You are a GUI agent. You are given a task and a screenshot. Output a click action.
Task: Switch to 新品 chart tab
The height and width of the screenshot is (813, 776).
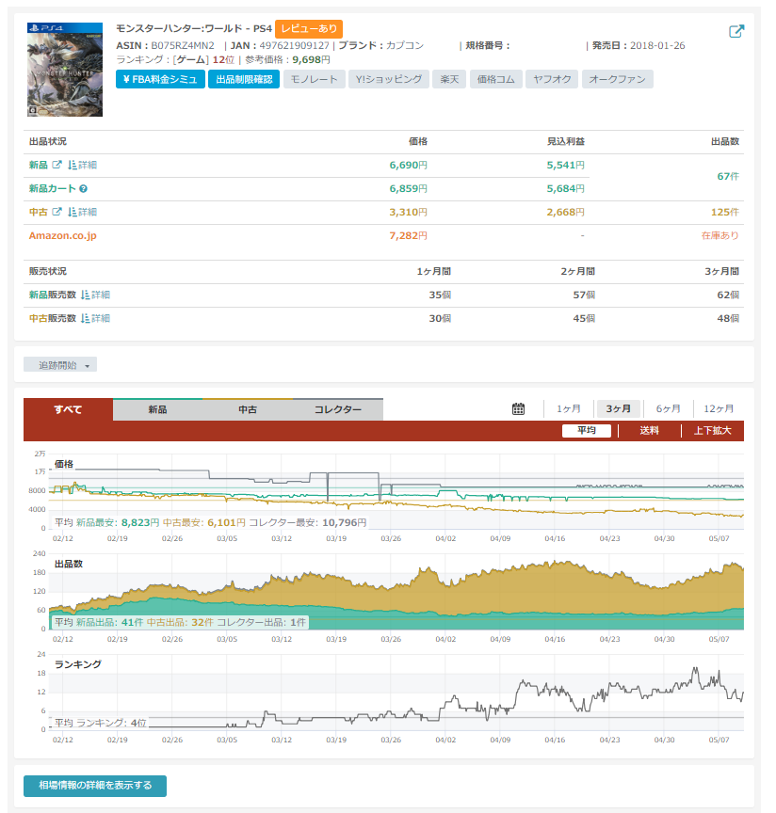coord(158,409)
